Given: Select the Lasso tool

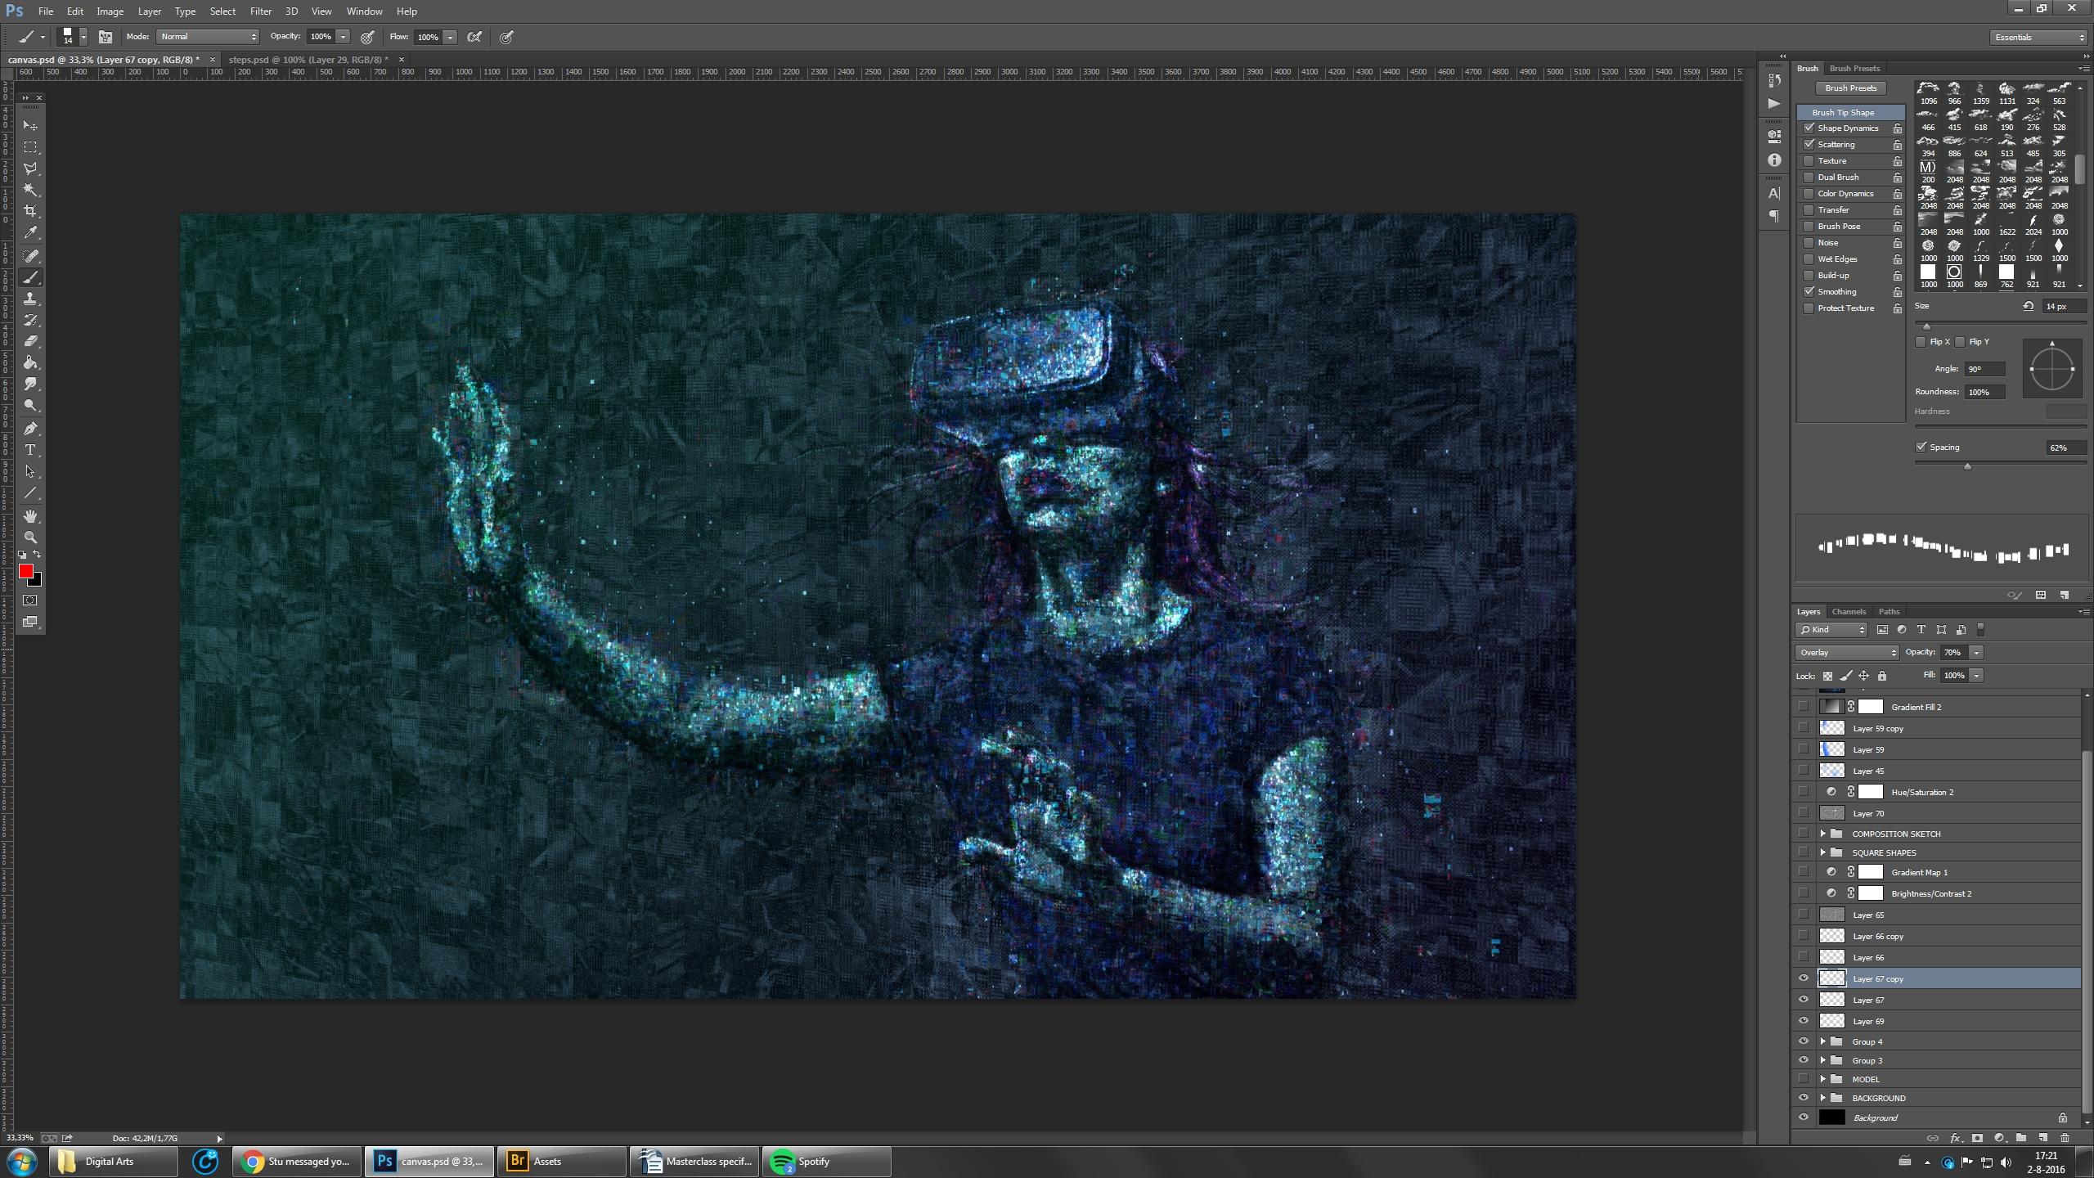Looking at the screenshot, I should pyautogui.click(x=30, y=169).
